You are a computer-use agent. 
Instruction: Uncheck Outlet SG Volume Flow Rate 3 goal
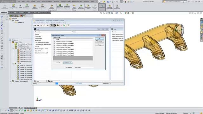(54, 55)
